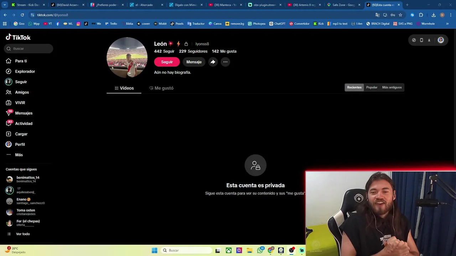
Task: Switch to the Artemis II browser tab
Action: (x=304, y=5)
